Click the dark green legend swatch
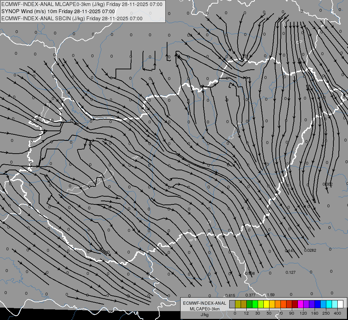Screen dimensions: 348x320 (x=249, y=304)
